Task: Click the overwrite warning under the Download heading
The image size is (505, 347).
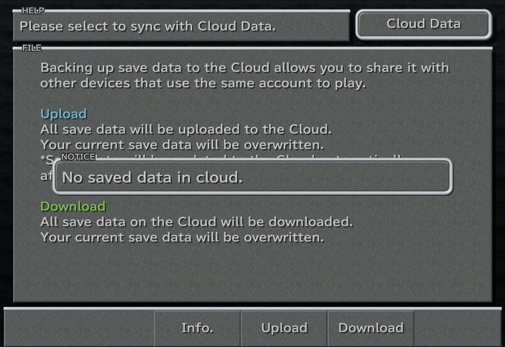Action: point(182,237)
